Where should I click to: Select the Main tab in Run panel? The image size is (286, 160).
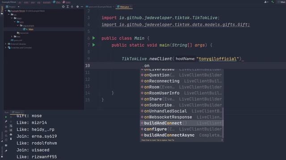coord(17,112)
